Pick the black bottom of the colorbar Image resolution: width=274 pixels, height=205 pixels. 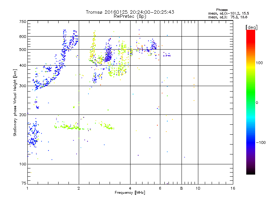click(x=250, y=173)
